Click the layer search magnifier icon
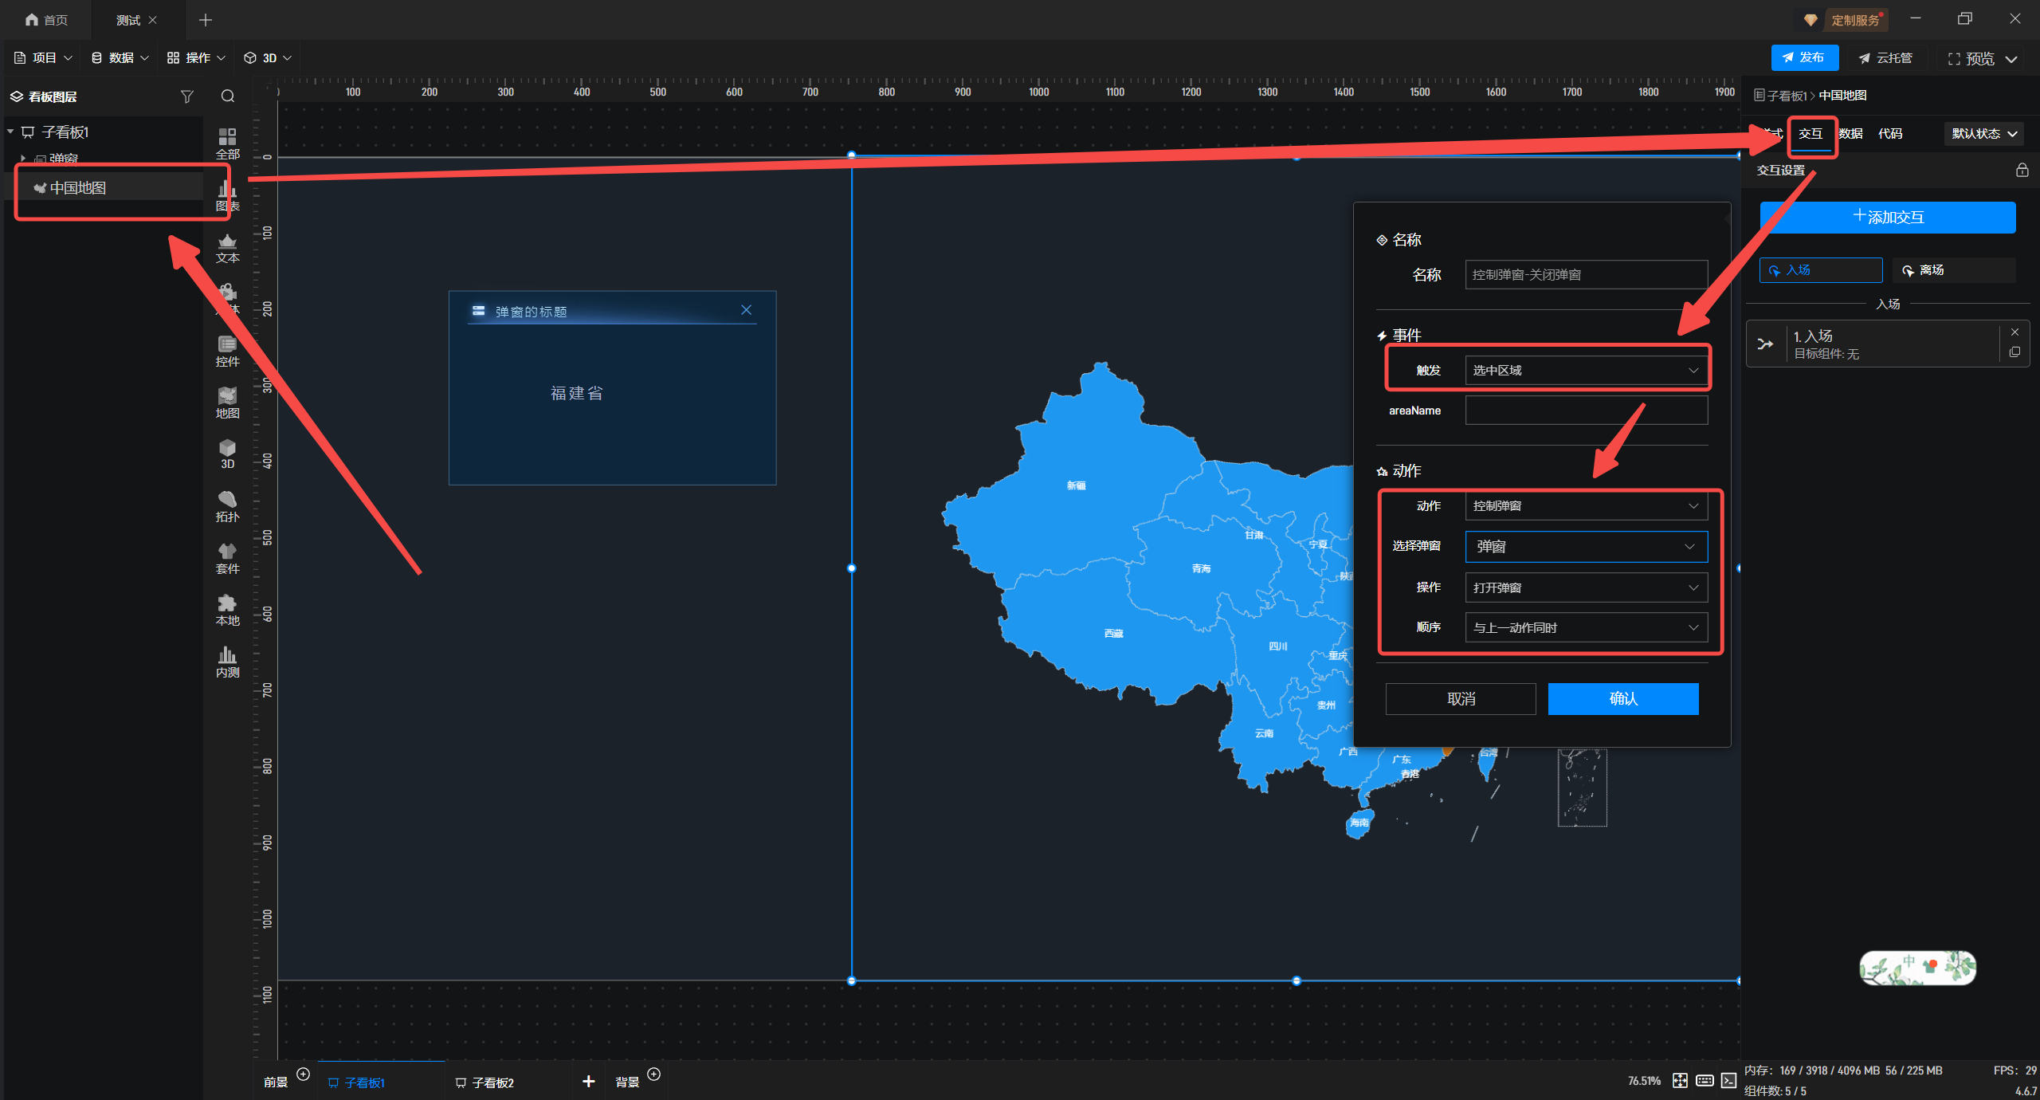2040x1100 pixels. pos(228,96)
